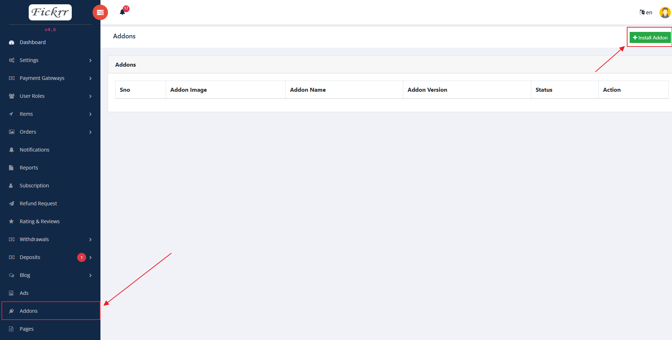
Task: Select the Rating & Reviews star icon
Action: pos(11,221)
